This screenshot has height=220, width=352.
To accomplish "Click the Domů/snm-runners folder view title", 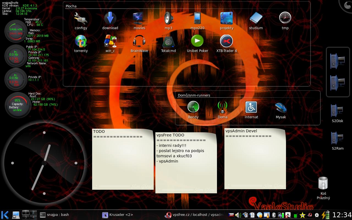I will (194, 95).
